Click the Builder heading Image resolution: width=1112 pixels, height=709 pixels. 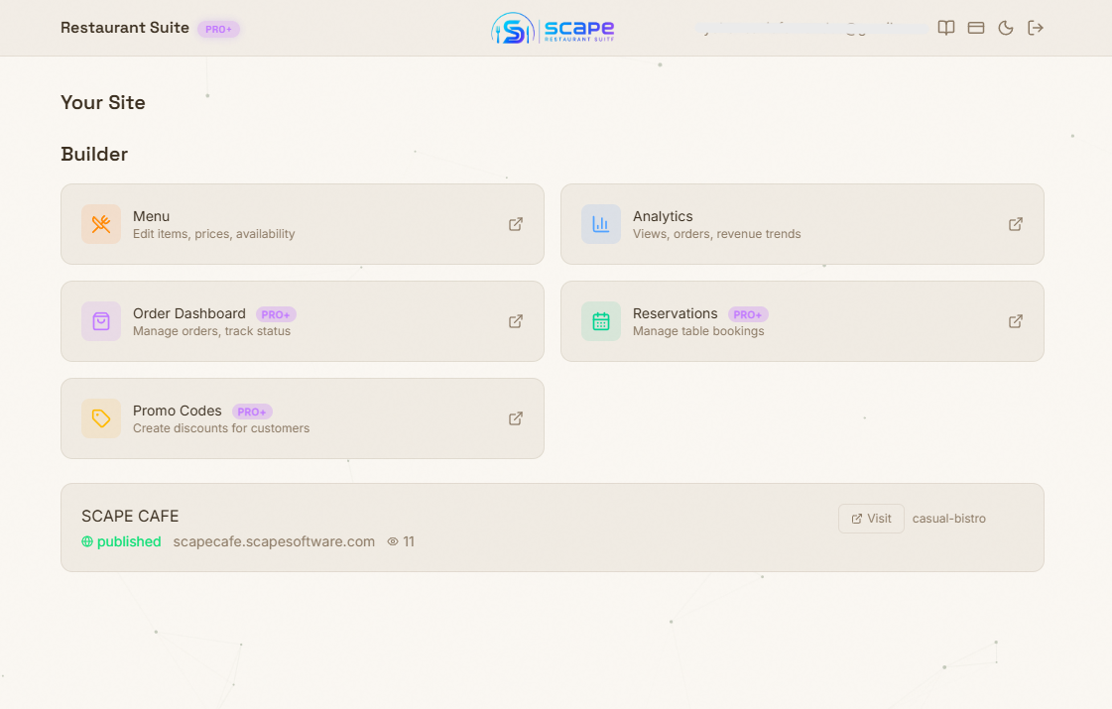94,154
